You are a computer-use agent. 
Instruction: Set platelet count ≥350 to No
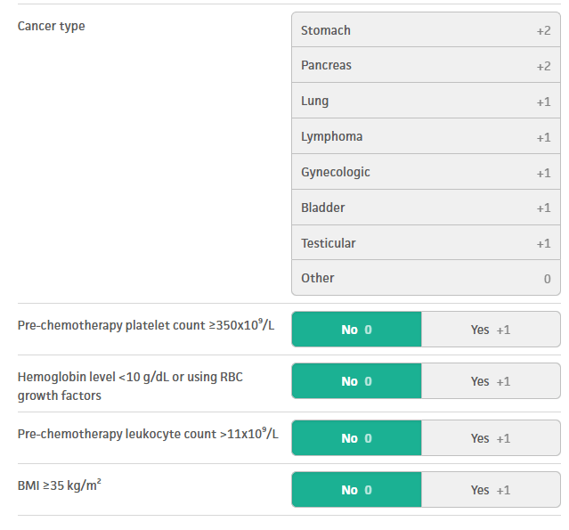pyautogui.click(x=357, y=330)
